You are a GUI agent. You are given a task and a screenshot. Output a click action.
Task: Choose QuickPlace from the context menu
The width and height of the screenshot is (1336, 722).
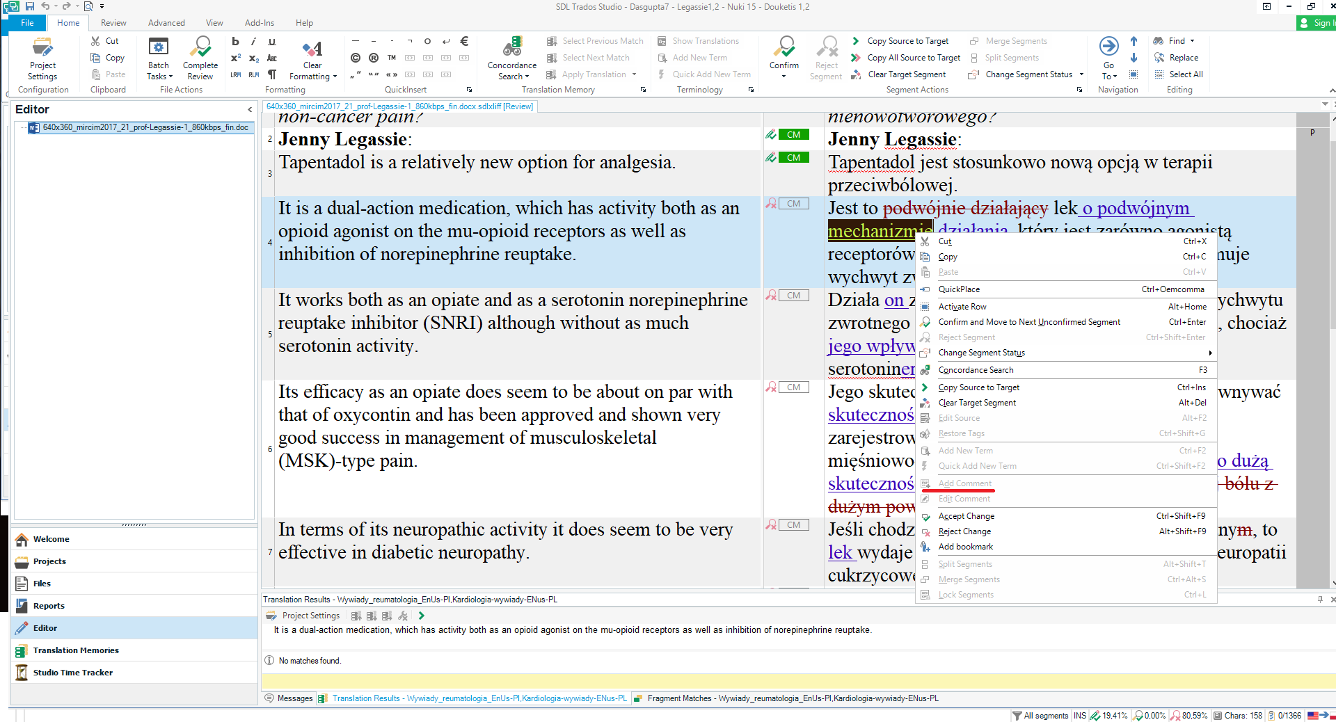point(1066,289)
